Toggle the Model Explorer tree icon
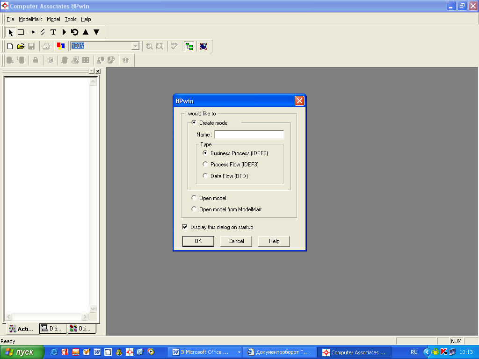479x359 pixels. point(189,46)
